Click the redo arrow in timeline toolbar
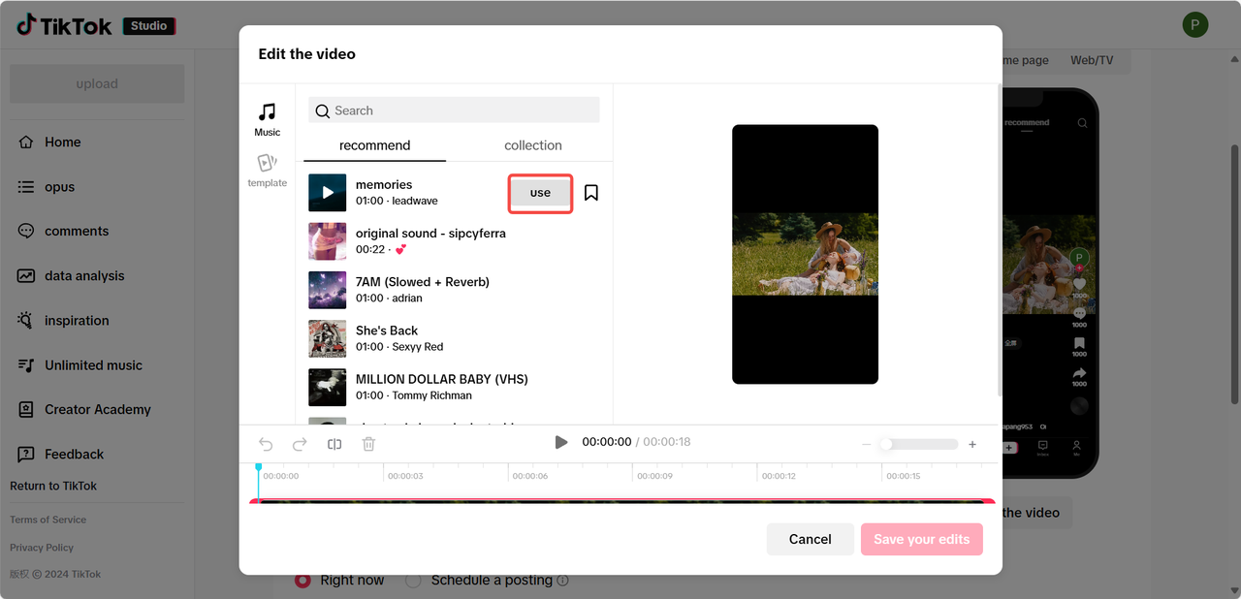 coord(300,444)
